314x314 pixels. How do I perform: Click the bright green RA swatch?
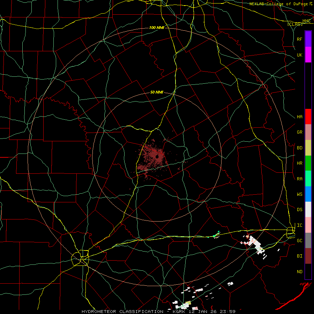pyautogui.click(x=308, y=179)
